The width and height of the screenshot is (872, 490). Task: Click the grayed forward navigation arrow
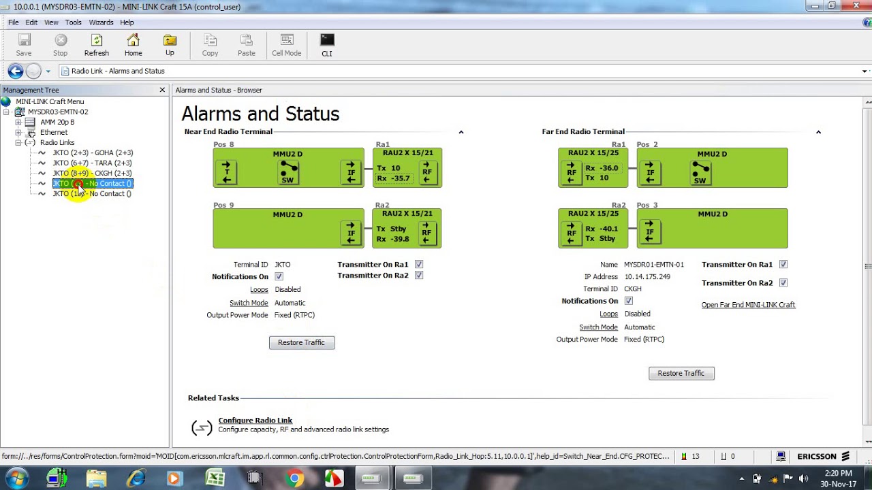pos(33,71)
